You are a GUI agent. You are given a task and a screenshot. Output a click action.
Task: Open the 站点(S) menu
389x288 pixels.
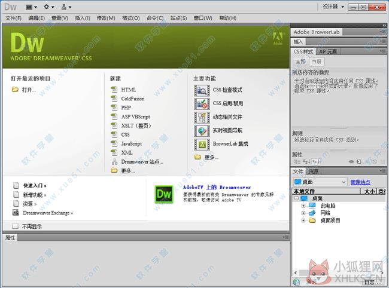(178, 18)
